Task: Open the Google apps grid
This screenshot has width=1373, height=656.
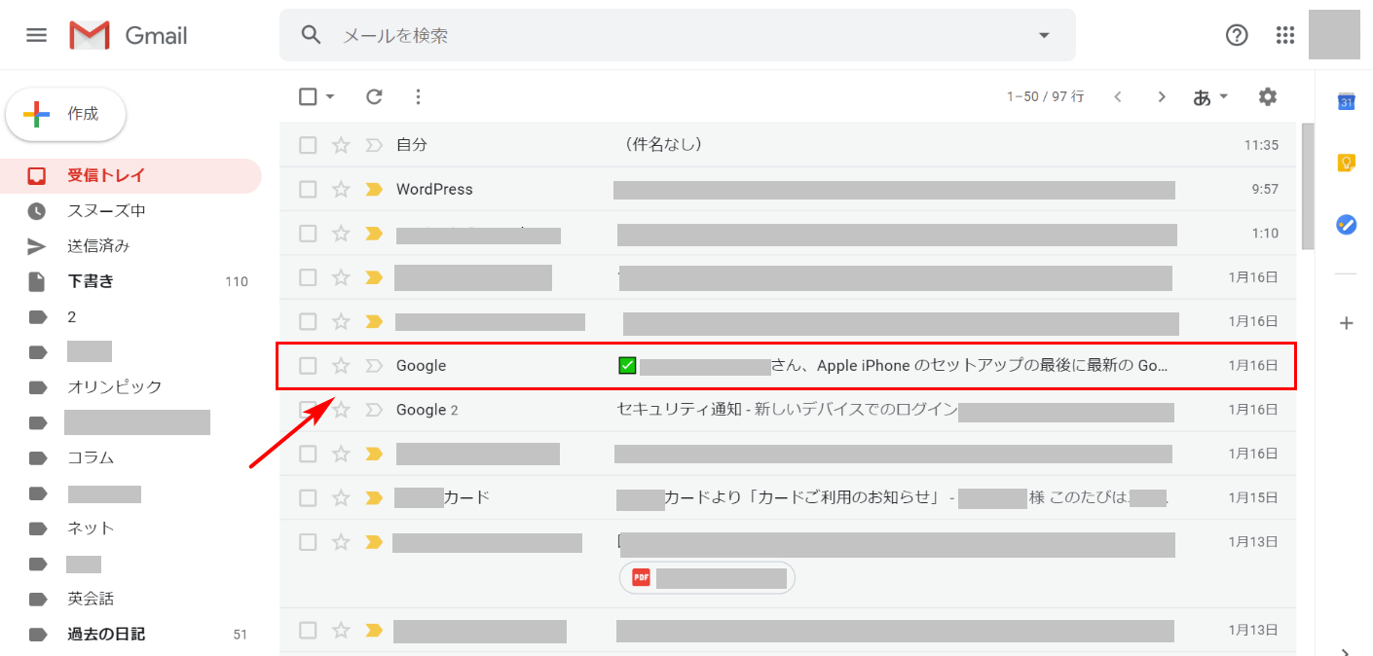Action: [x=1285, y=35]
